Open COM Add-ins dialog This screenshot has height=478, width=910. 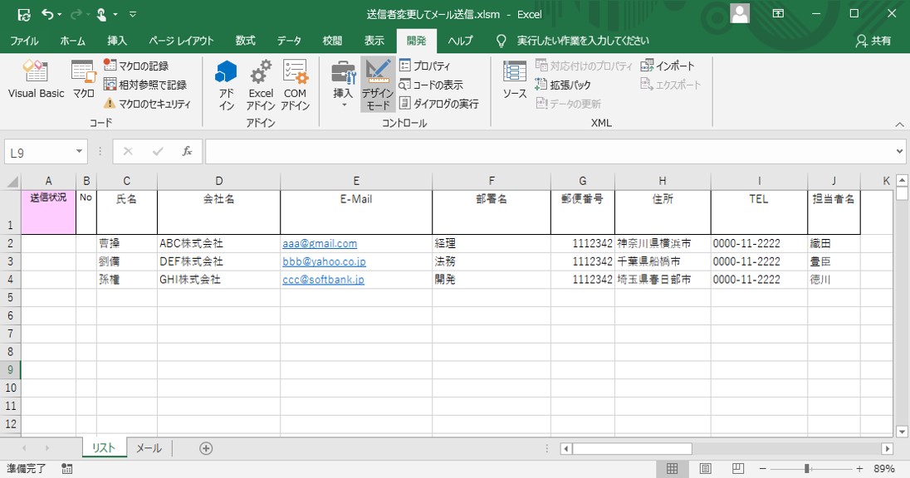(295, 85)
